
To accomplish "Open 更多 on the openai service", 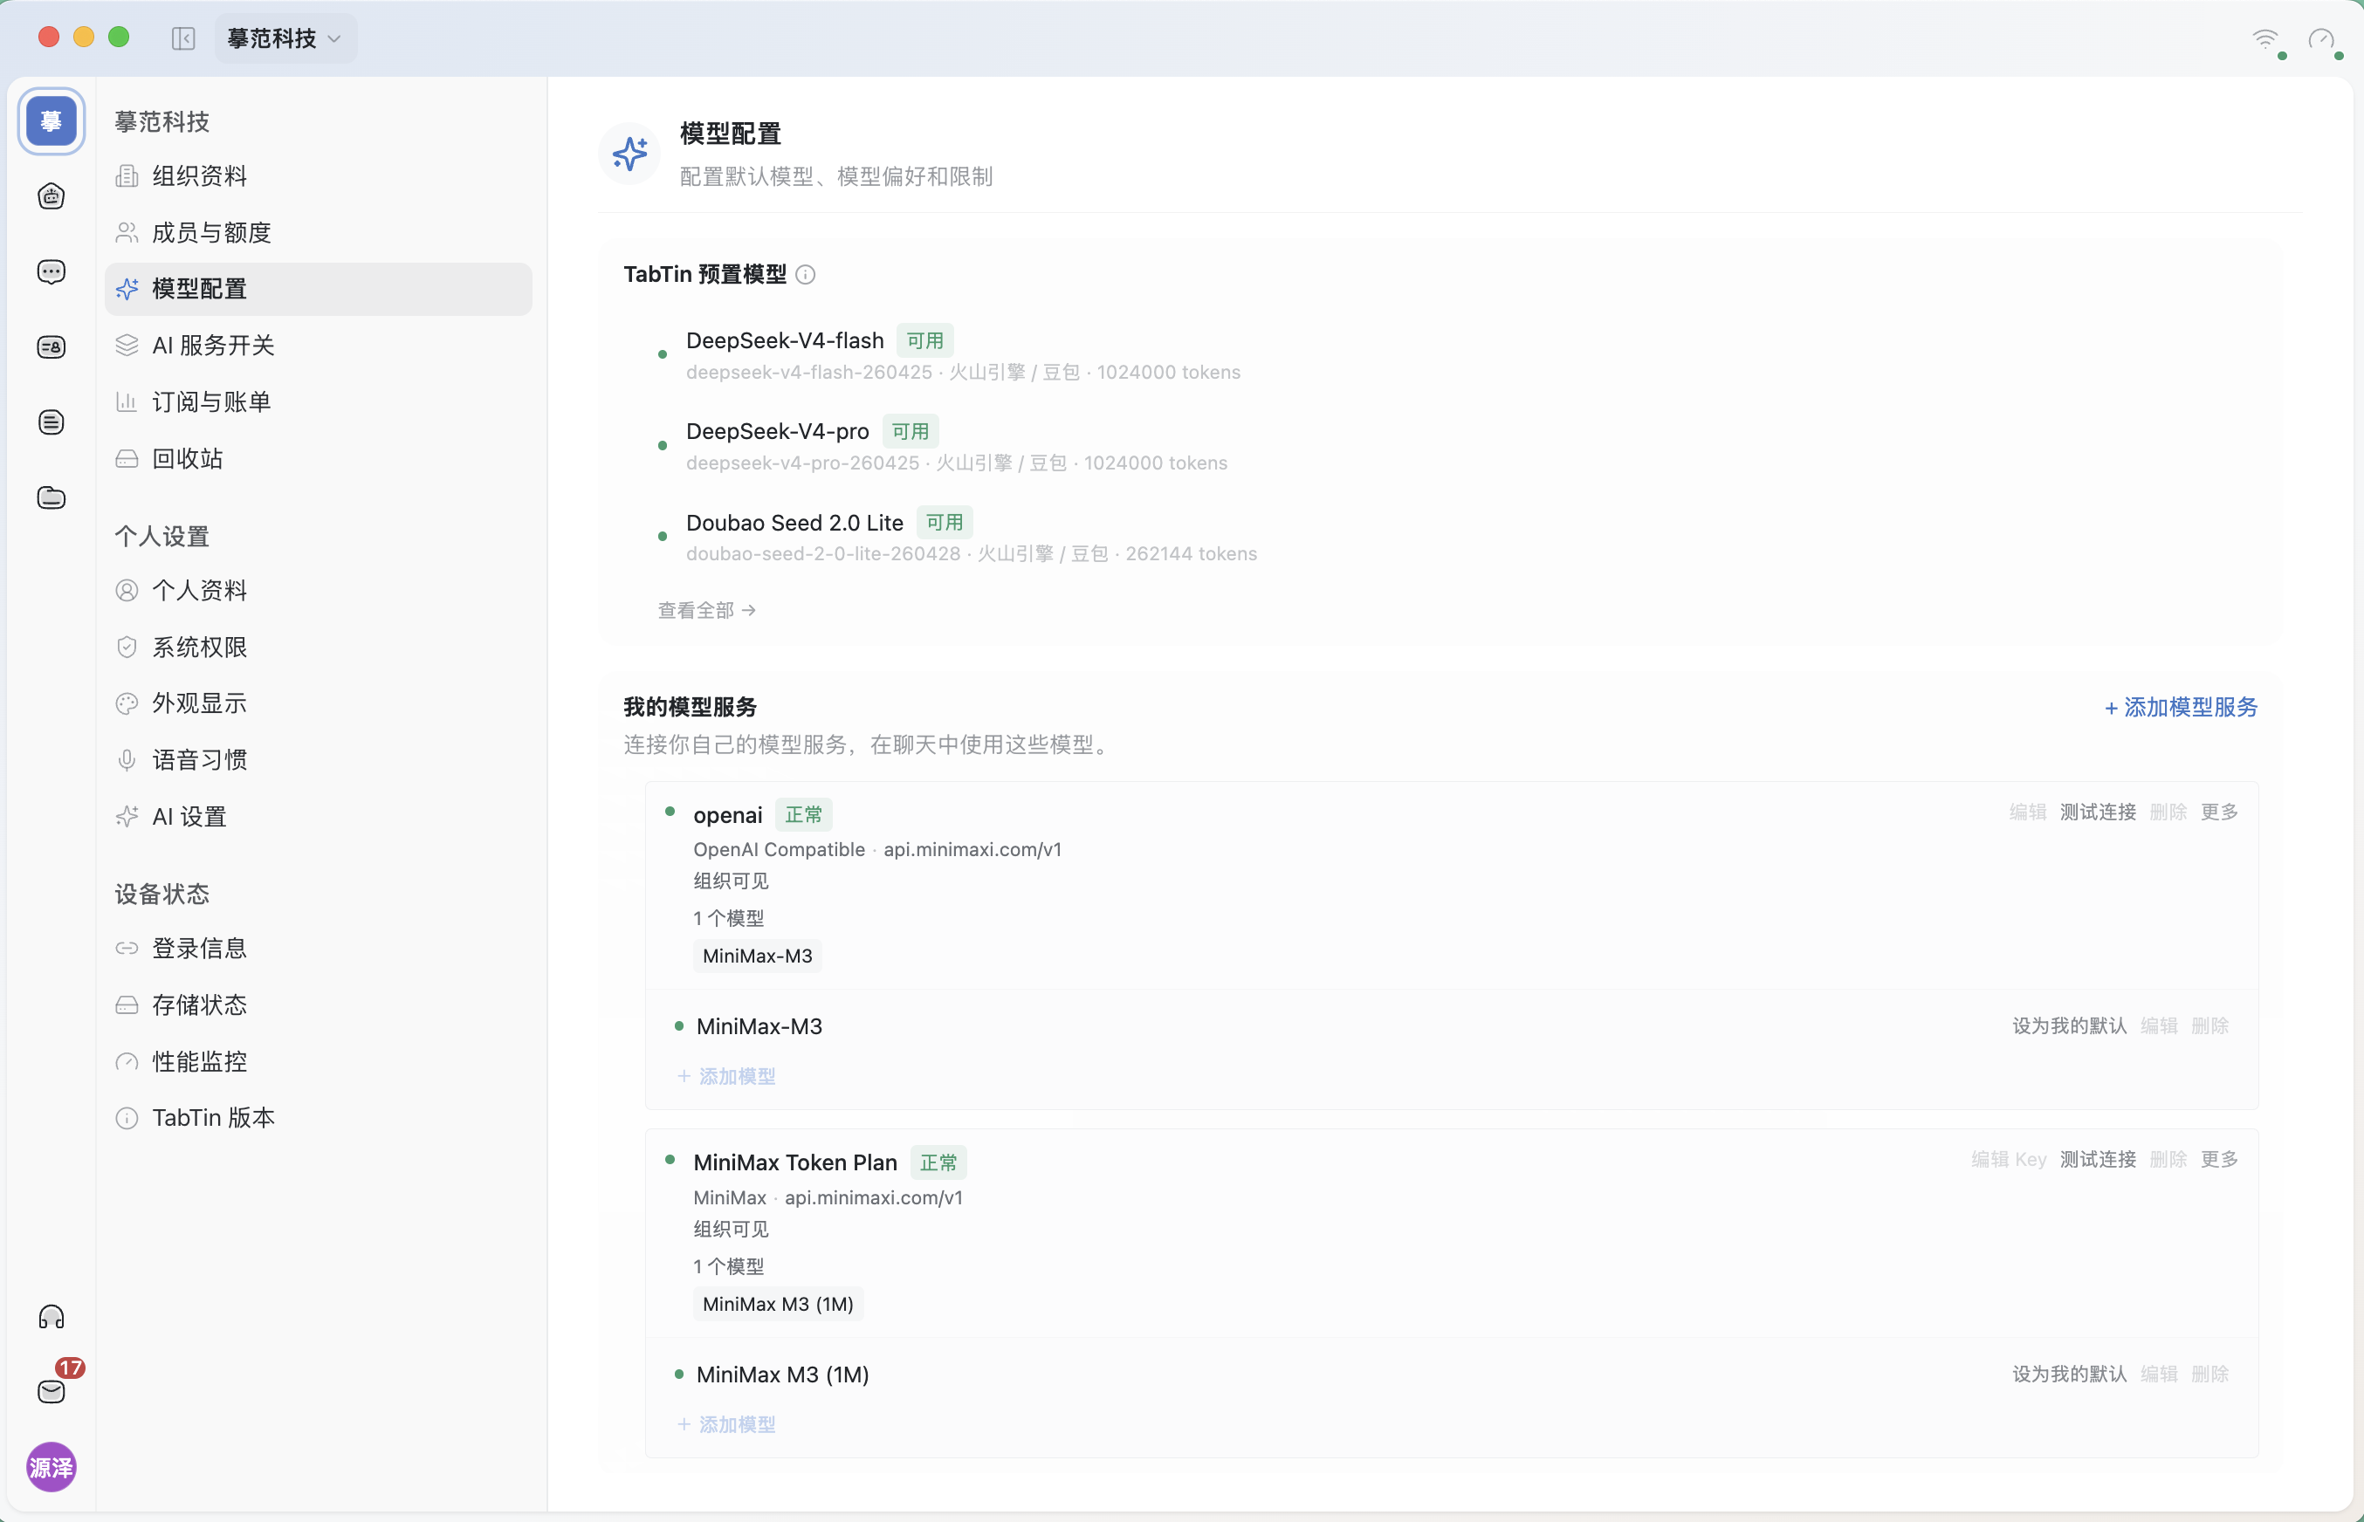I will coord(2220,812).
